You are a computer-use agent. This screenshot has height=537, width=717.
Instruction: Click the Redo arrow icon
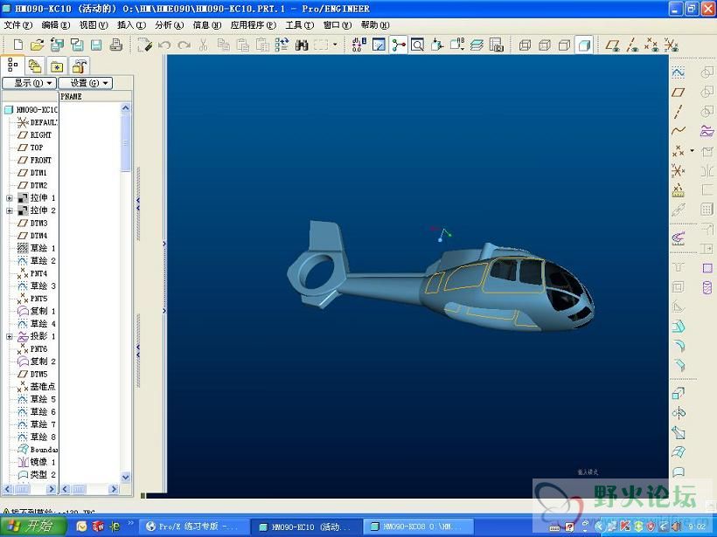(184, 45)
